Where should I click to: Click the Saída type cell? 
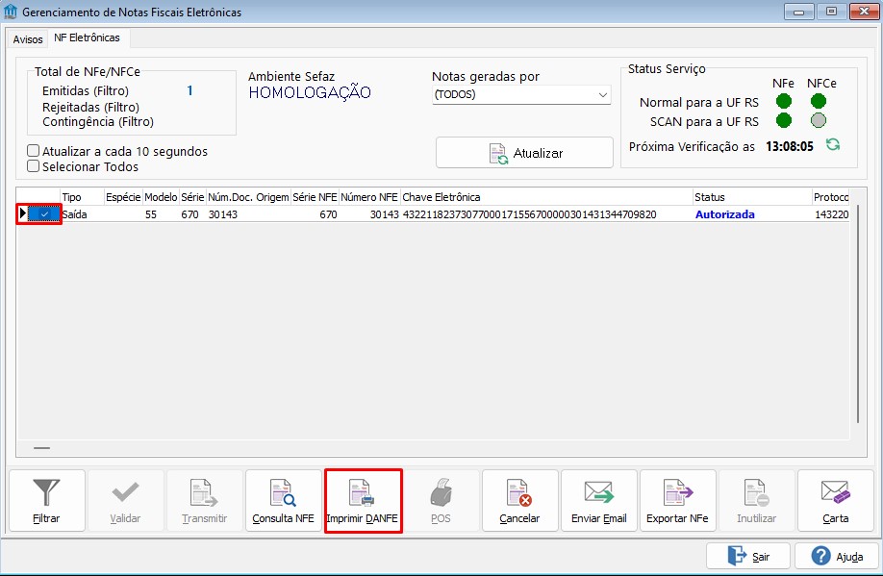[x=74, y=214]
